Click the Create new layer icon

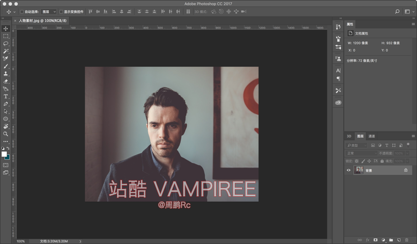pyautogui.click(x=399, y=240)
